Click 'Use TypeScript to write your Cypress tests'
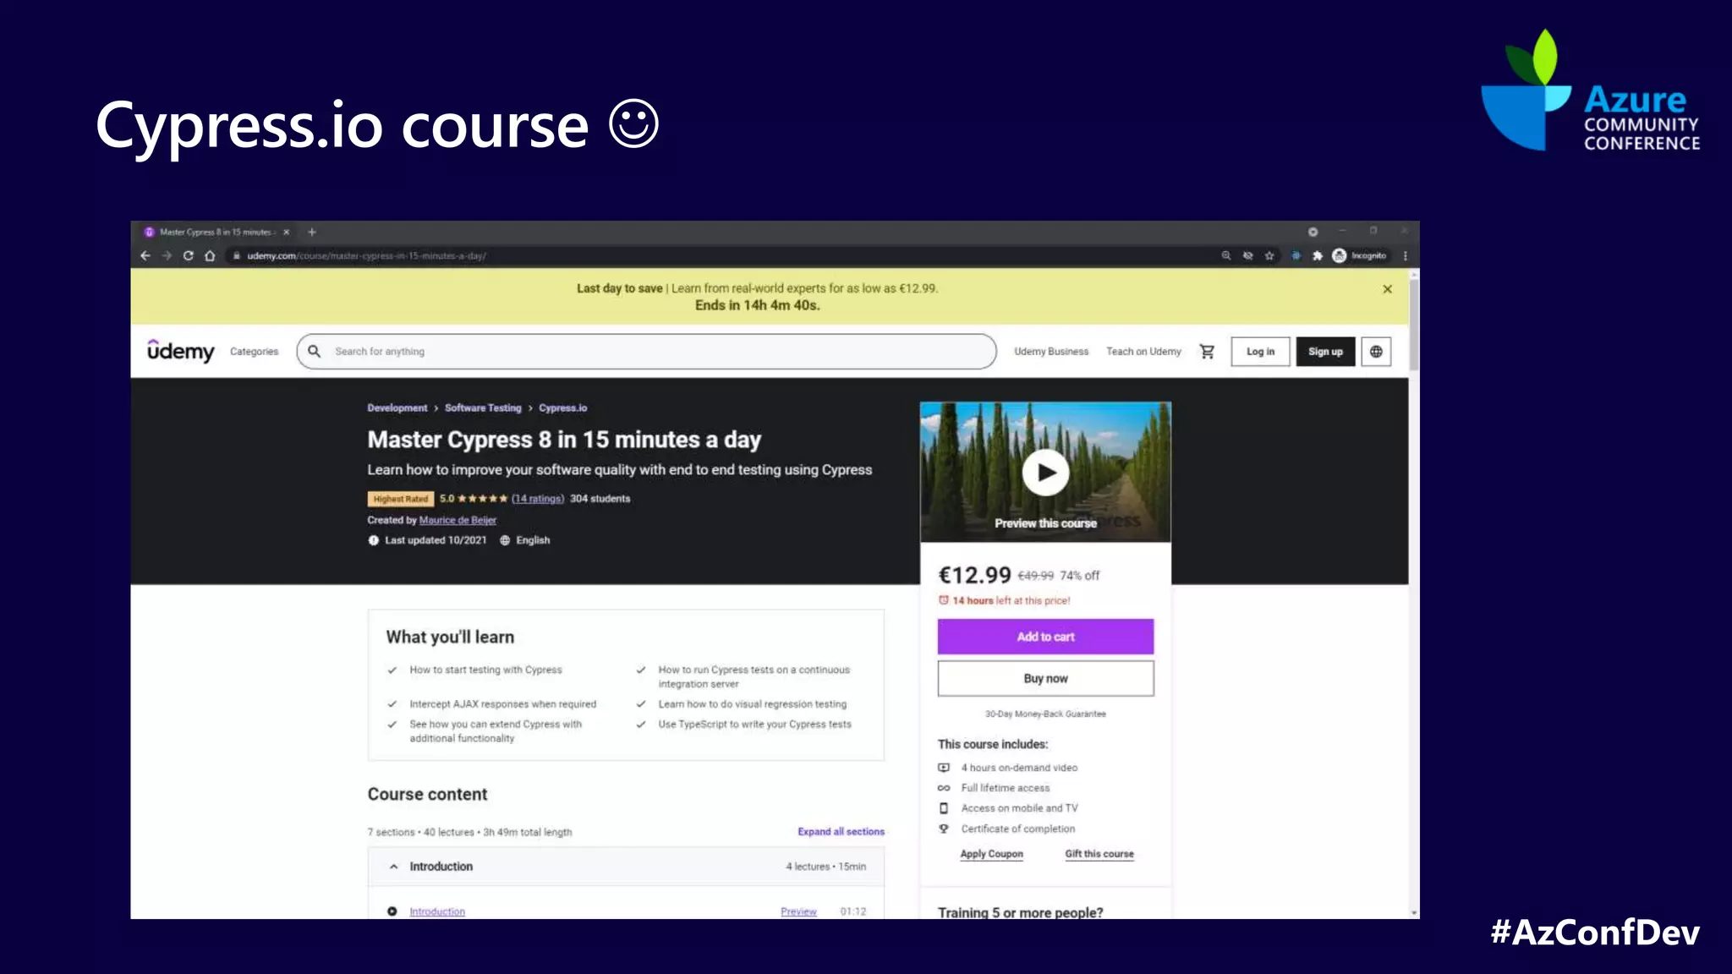Image resolution: width=1732 pixels, height=974 pixels. coord(754,725)
